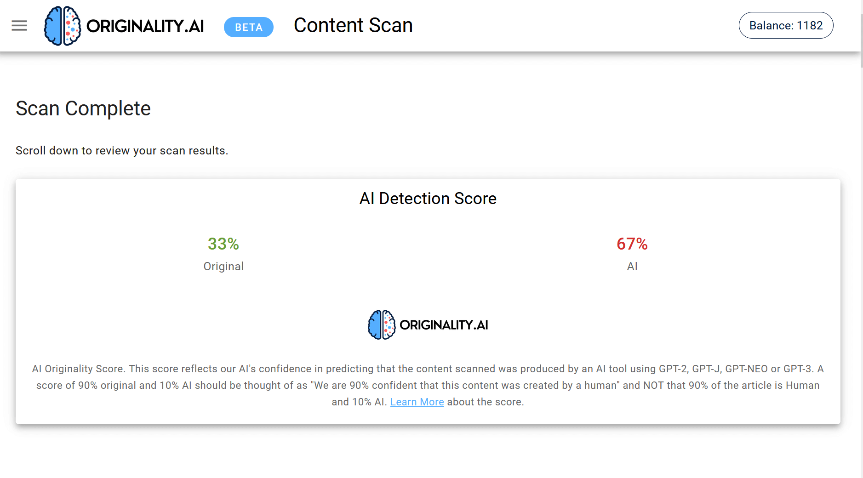The height and width of the screenshot is (478, 863).
Task: Open the hamburger navigation menu
Action: [x=19, y=26]
